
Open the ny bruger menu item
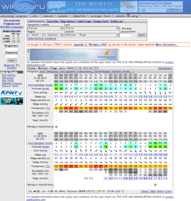click(96, 16)
